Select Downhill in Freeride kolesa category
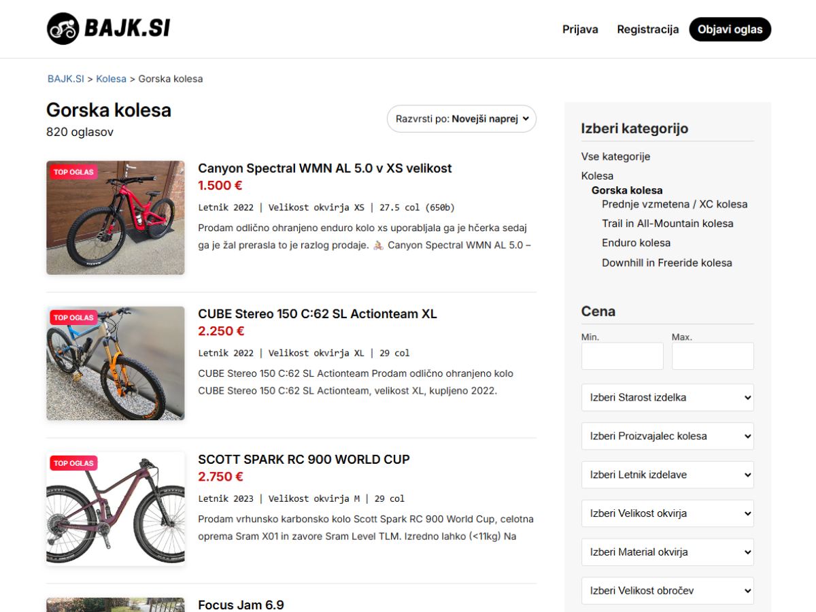 click(x=666, y=262)
